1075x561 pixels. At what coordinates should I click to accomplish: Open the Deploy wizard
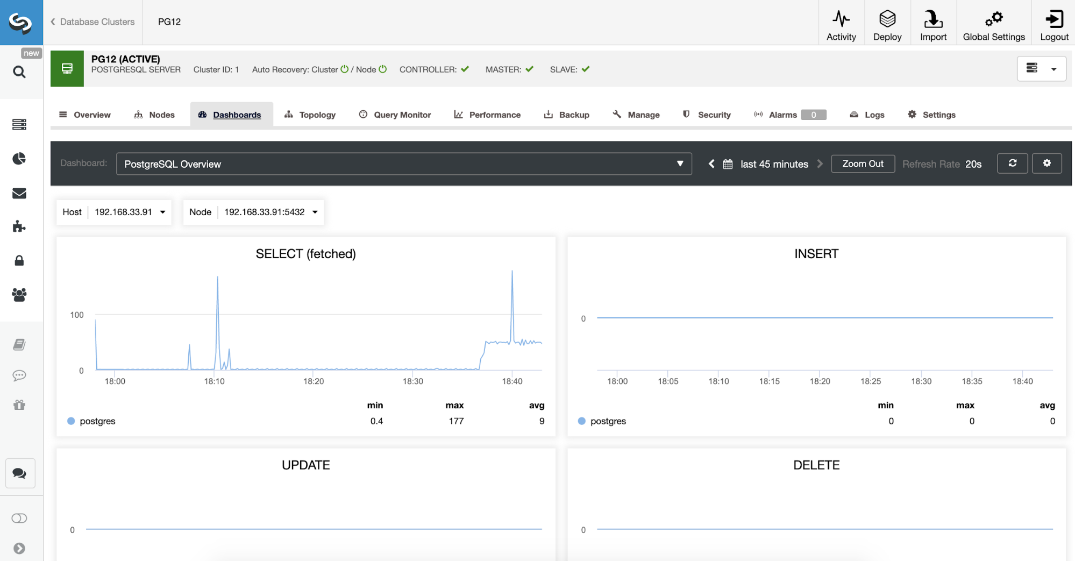click(887, 25)
